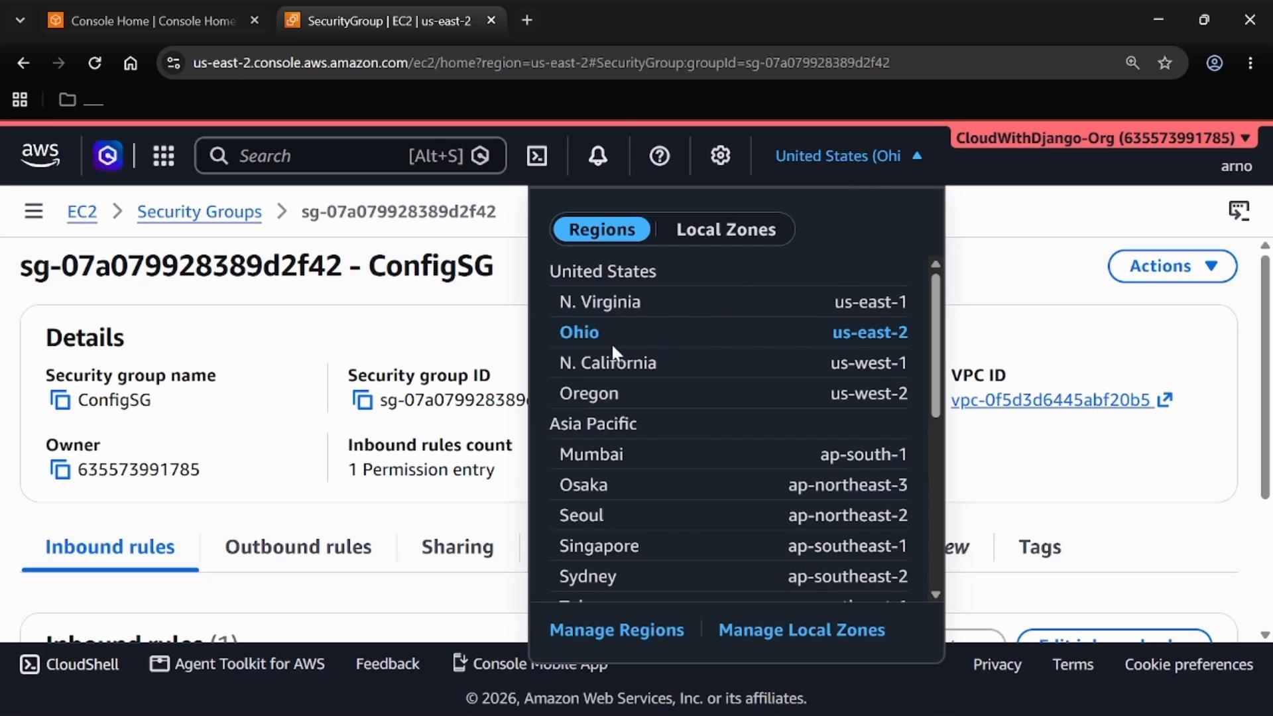The image size is (1273, 716).
Task: Click the browser reload icon
Action: coord(95,63)
